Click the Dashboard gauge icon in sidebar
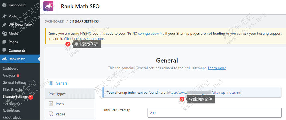 point(4,5)
